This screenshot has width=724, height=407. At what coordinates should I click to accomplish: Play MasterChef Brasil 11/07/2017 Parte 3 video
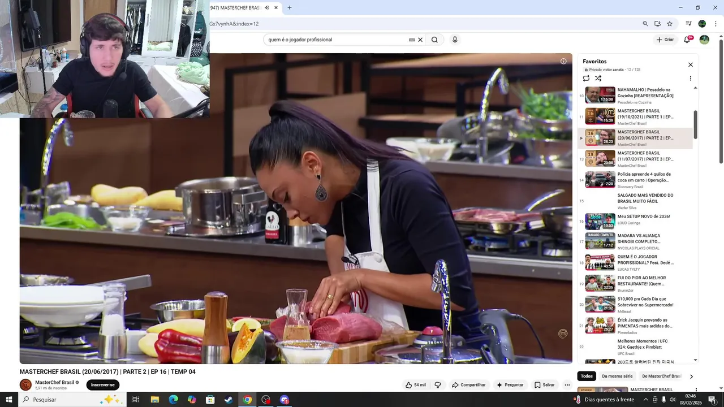tap(635, 159)
